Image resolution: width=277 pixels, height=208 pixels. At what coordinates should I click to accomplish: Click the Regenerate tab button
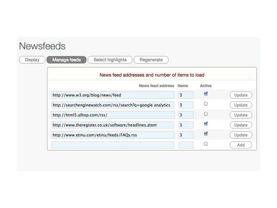tap(151, 60)
